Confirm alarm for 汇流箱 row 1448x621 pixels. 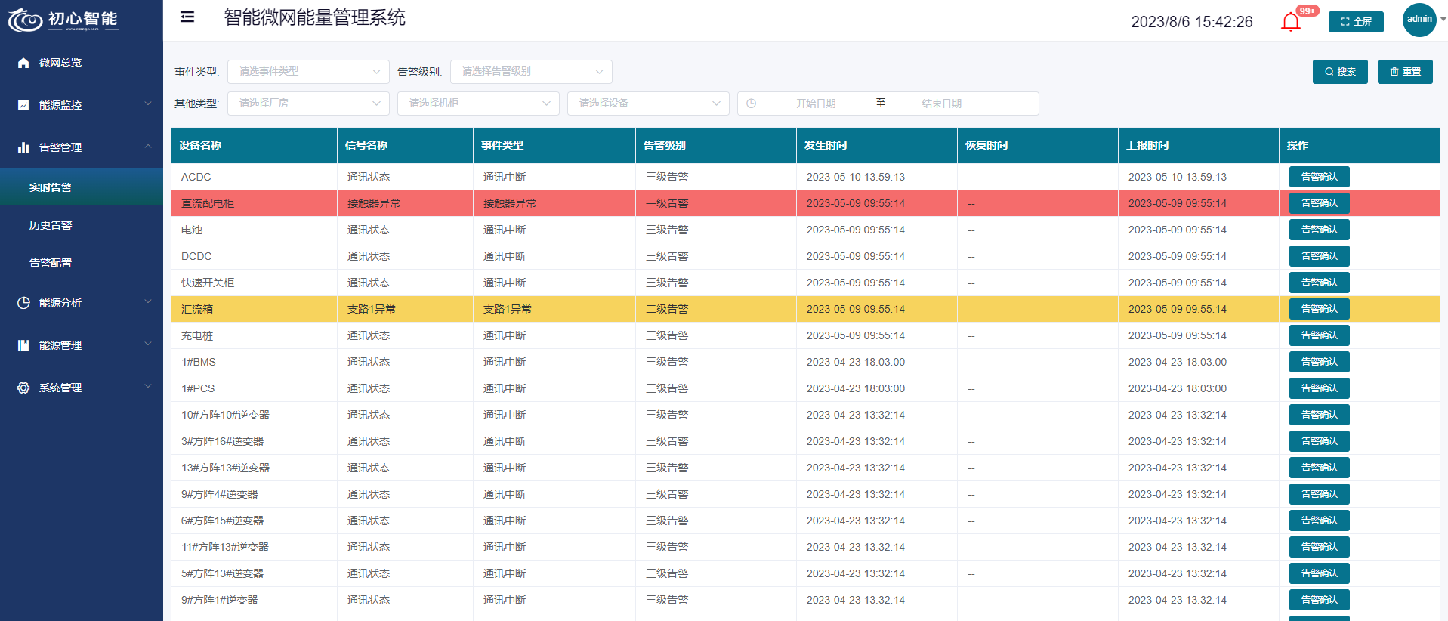tap(1319, 309)
